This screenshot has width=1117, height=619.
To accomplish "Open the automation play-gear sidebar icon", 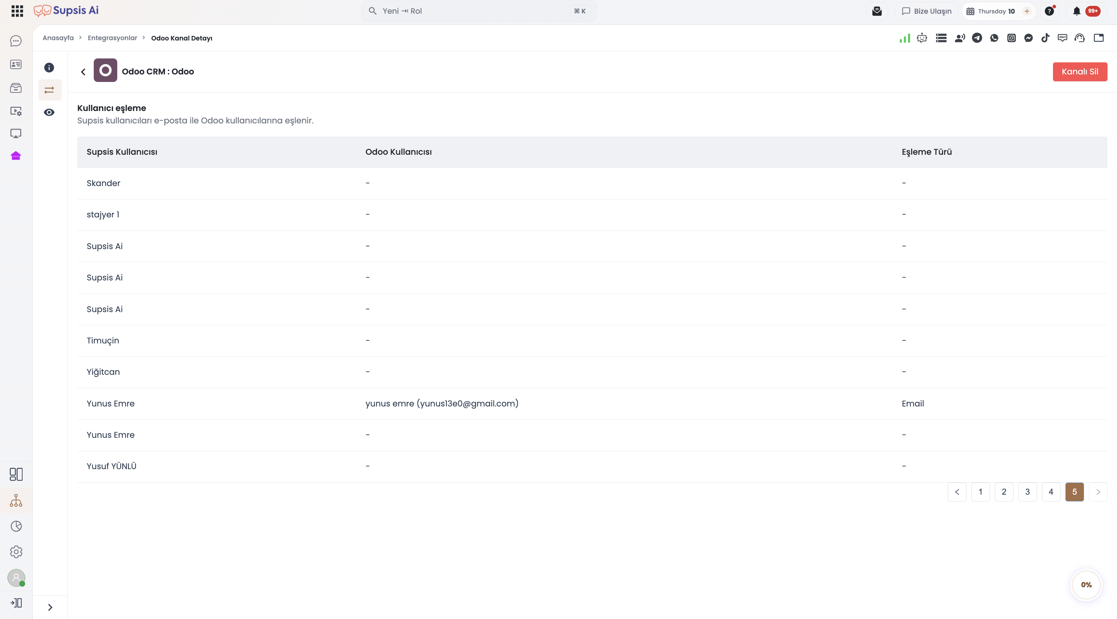I will (x=16, y=111).
